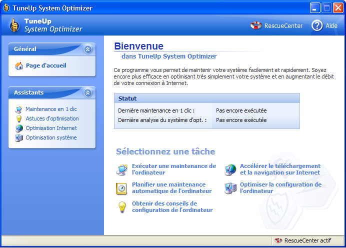Select Obtenir des conseils de configuration

(172, 206)
